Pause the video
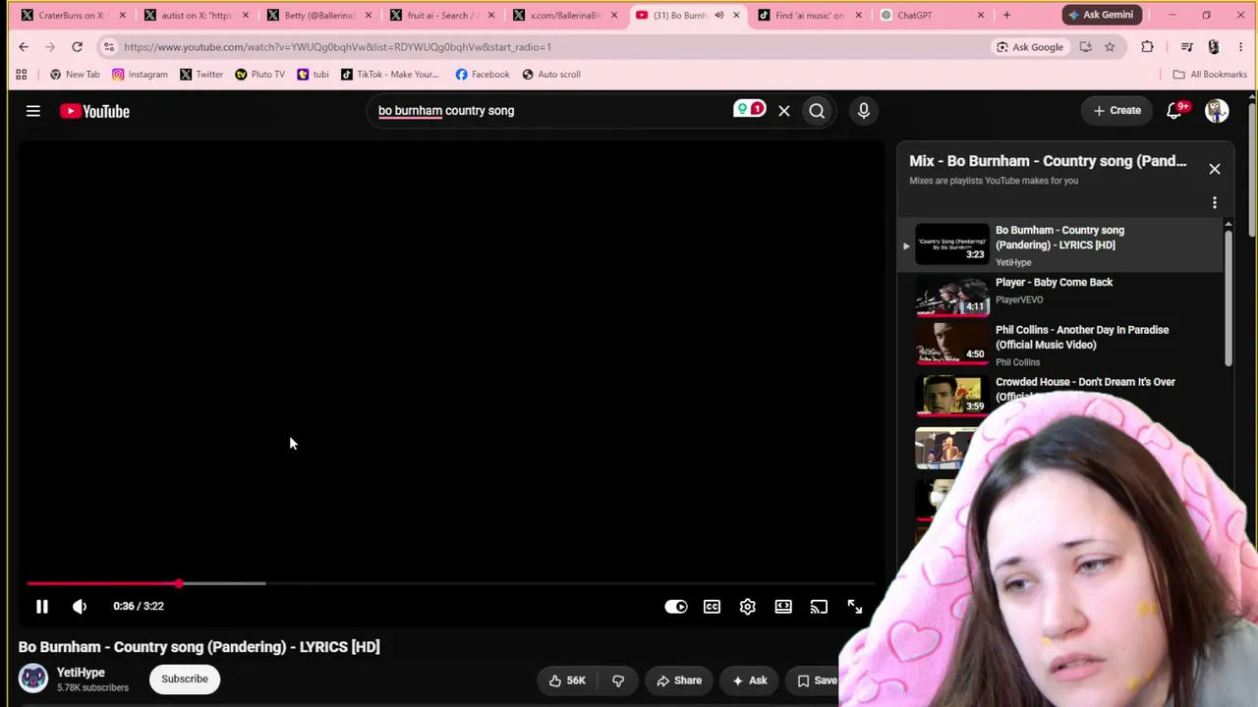The width and height of the screenshot is (1258, 707). point(42,607)
